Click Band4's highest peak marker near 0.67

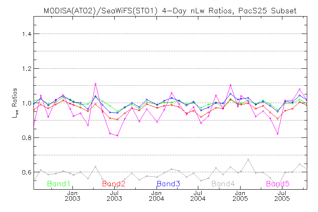tap(248, 160)
